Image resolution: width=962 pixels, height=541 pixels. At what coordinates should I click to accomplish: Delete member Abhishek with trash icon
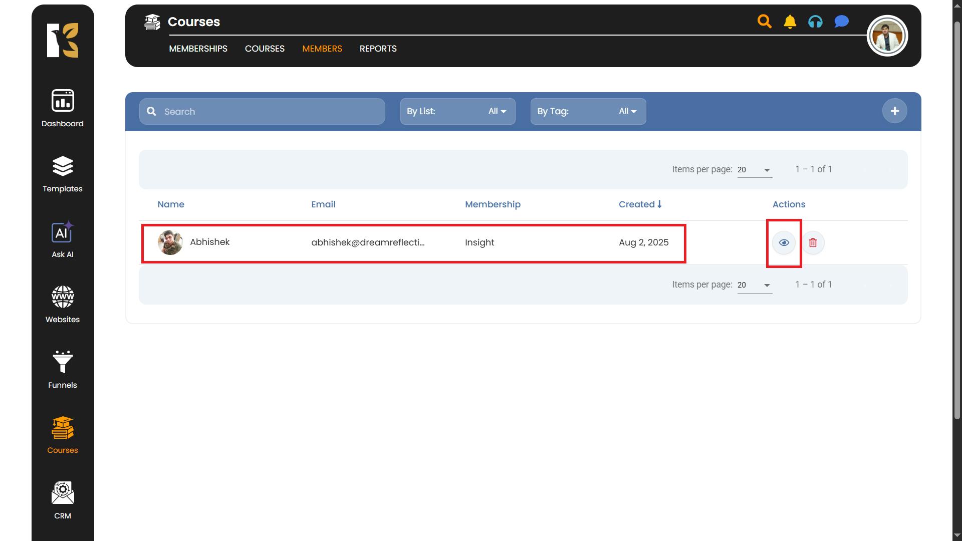tap(813, 243)
